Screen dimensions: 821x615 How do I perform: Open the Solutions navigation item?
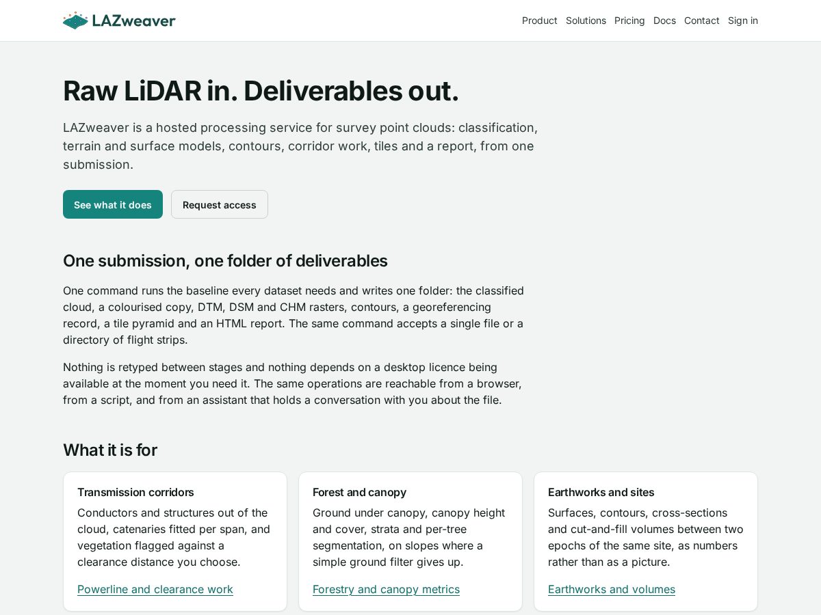[586, 20]
